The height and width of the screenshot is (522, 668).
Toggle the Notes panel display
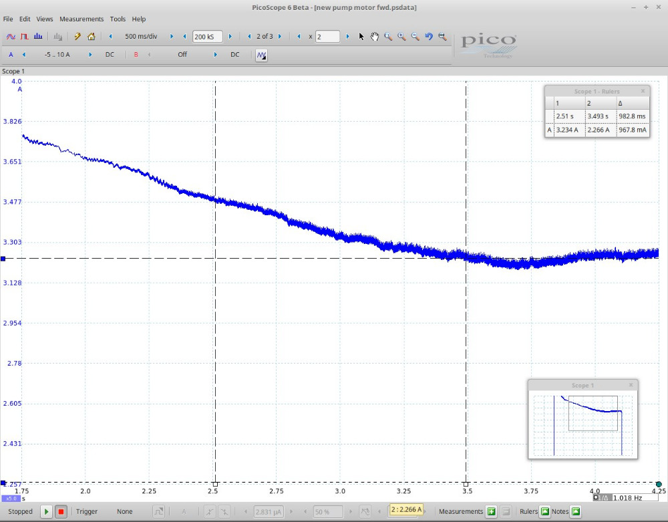coord(576,512)
